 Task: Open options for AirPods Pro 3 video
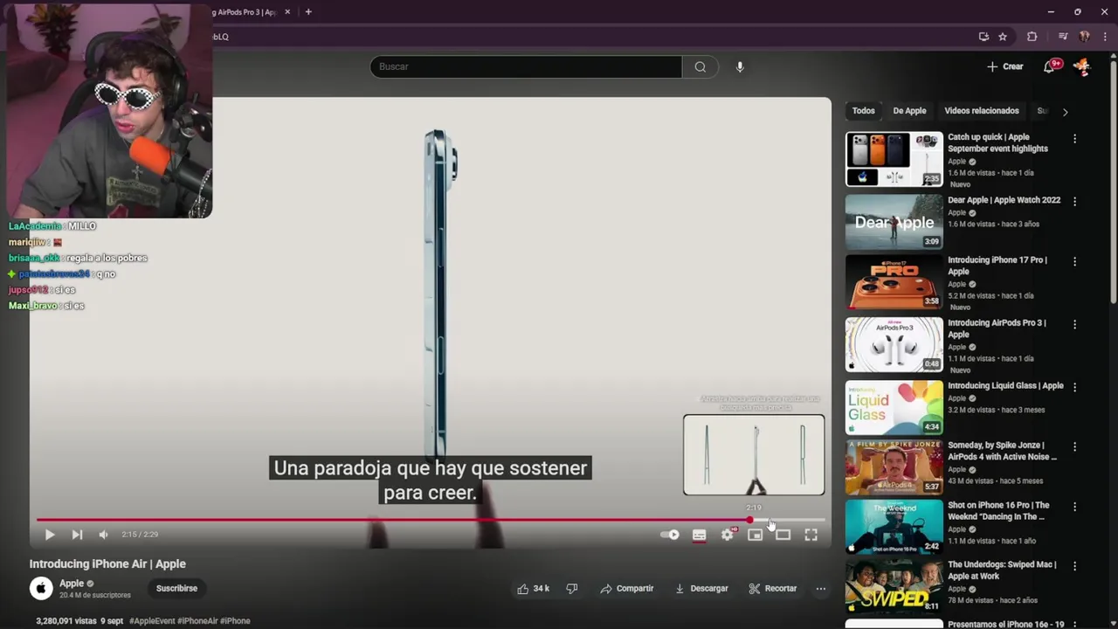[1074, 324]
